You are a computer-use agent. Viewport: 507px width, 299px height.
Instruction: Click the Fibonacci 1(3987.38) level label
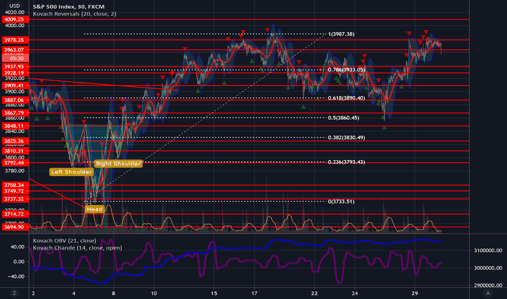click(x=341, y=34)
